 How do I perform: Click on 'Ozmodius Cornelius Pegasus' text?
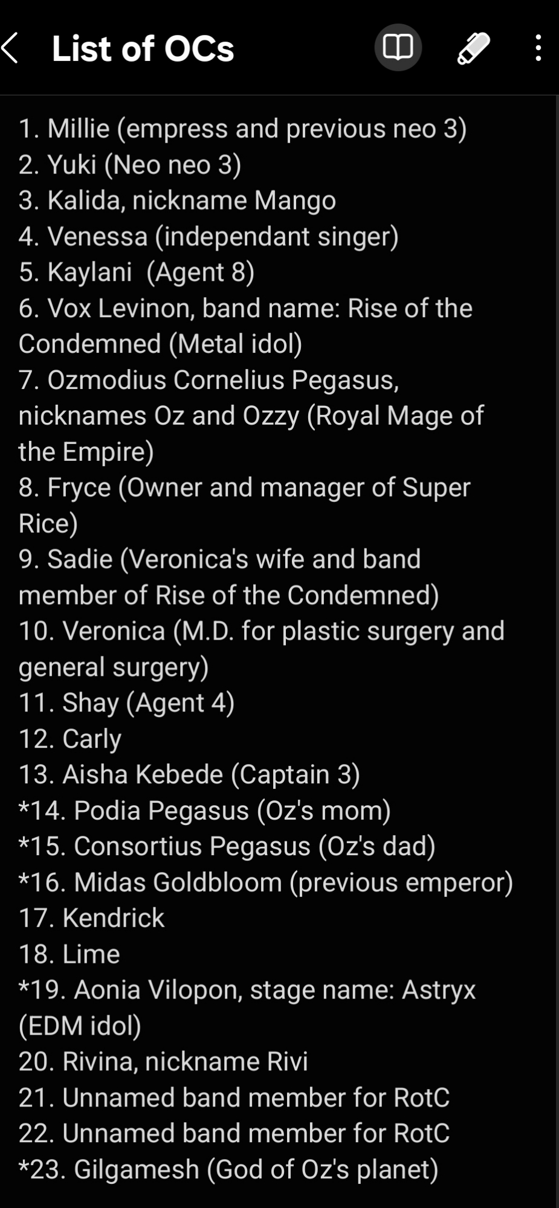(x=223, y=380)
